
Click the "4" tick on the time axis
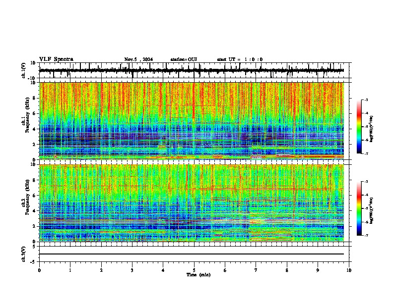coord(163,270)
